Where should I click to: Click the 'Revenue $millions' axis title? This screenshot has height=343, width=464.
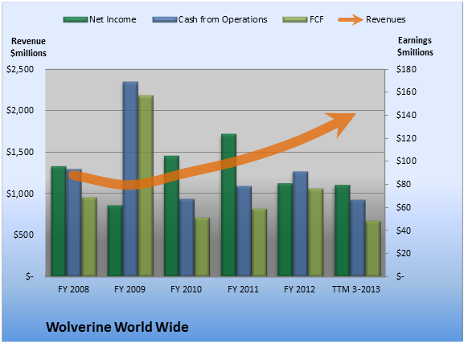(x=28, y=47)
